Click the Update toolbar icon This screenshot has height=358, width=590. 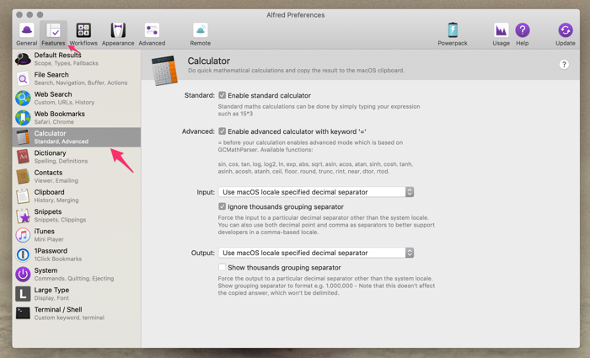tap(566, 30)
